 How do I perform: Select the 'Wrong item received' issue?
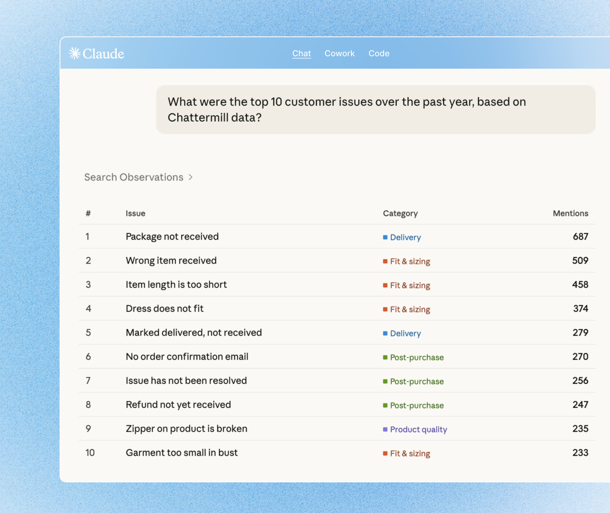coord(171,261)
